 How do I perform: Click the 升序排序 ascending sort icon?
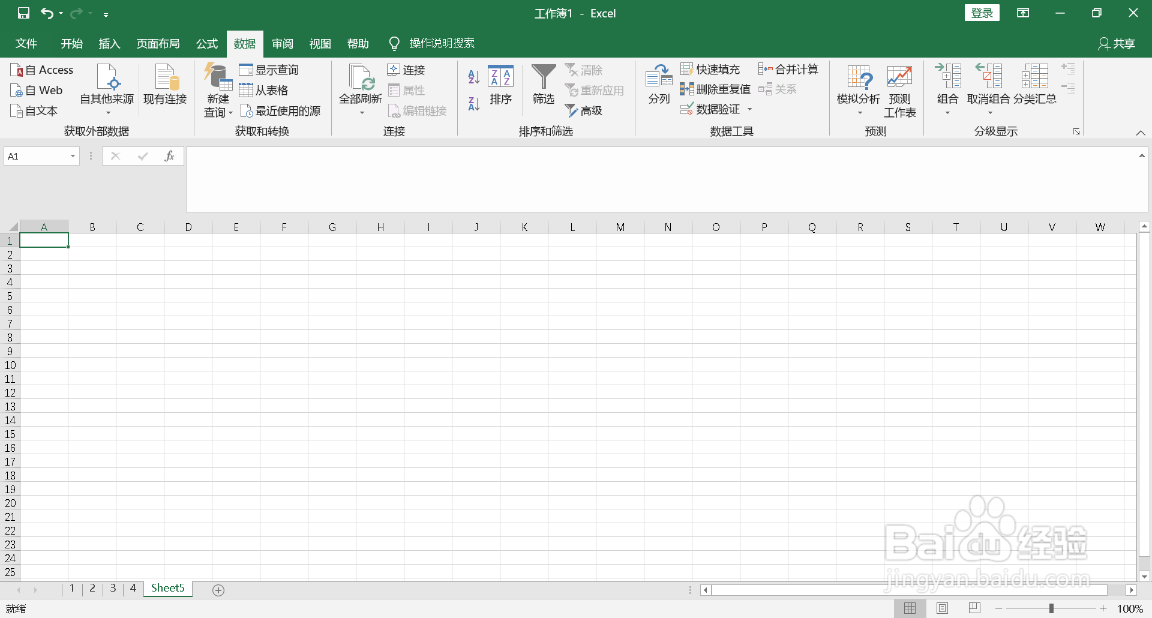[473, 76]
